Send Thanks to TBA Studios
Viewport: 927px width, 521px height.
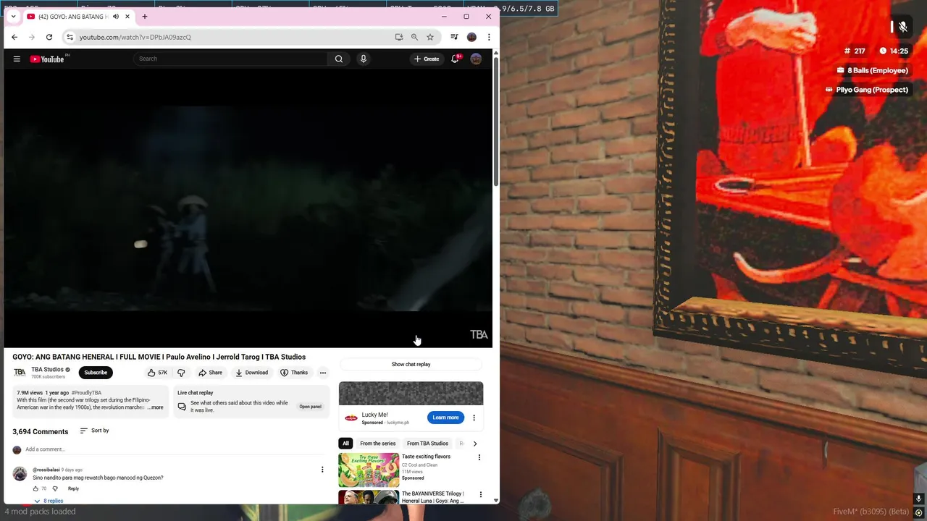[294, 373]
